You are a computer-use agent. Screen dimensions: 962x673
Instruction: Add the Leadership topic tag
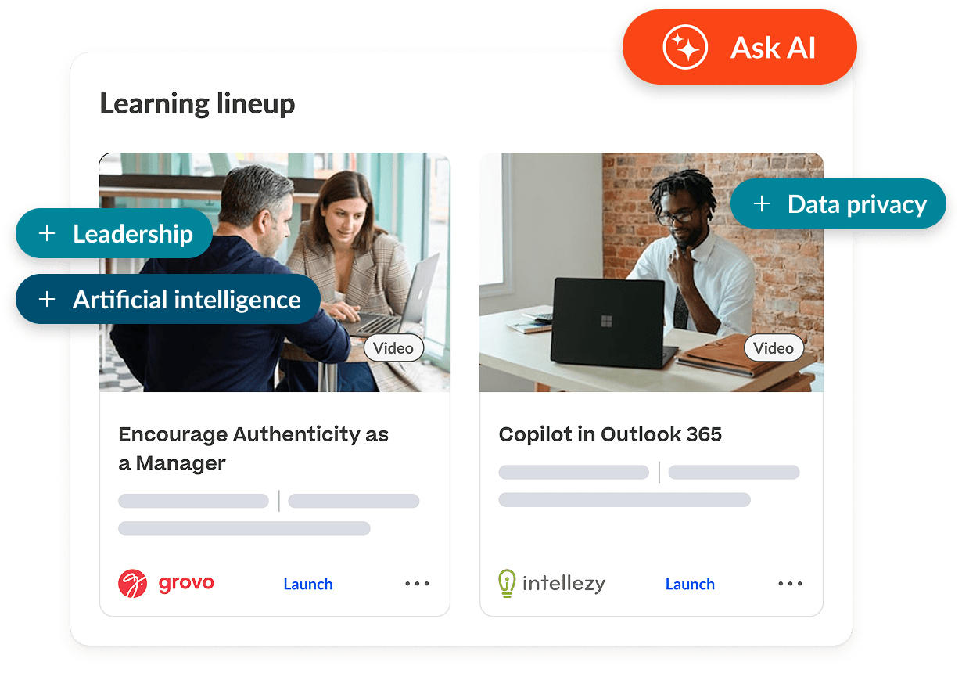114,233
